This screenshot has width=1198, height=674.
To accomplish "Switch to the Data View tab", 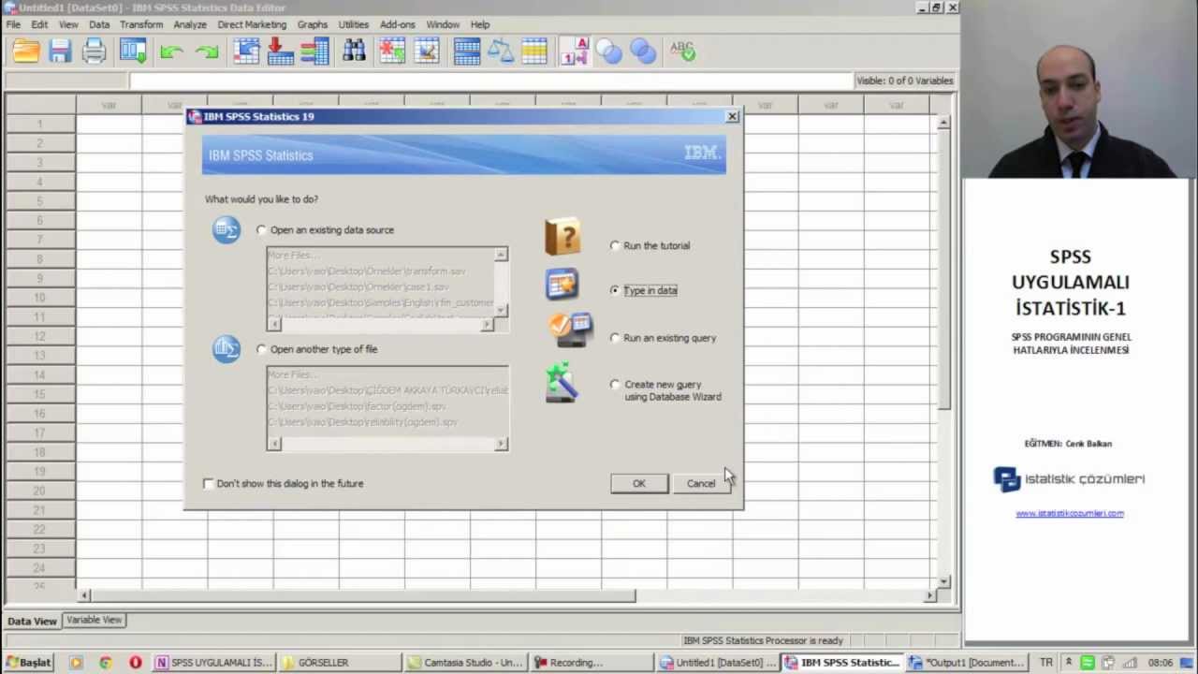I will (x=32, y=621).
